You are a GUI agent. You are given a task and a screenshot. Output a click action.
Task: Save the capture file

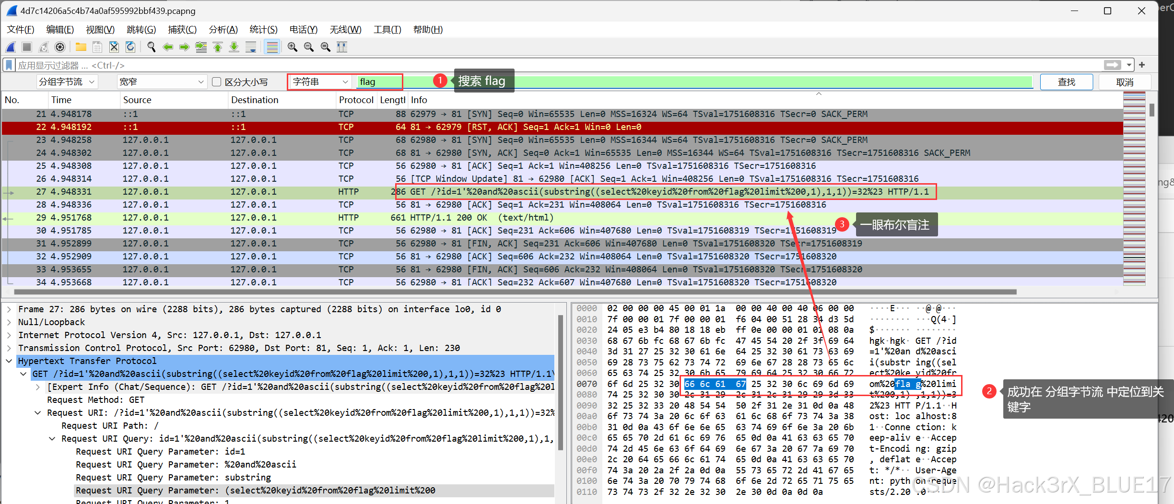(97, 47)
